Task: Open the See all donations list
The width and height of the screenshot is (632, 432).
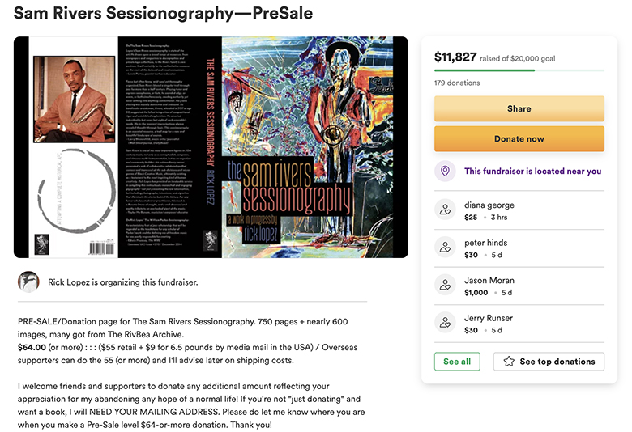Action: tap(457, 362)
